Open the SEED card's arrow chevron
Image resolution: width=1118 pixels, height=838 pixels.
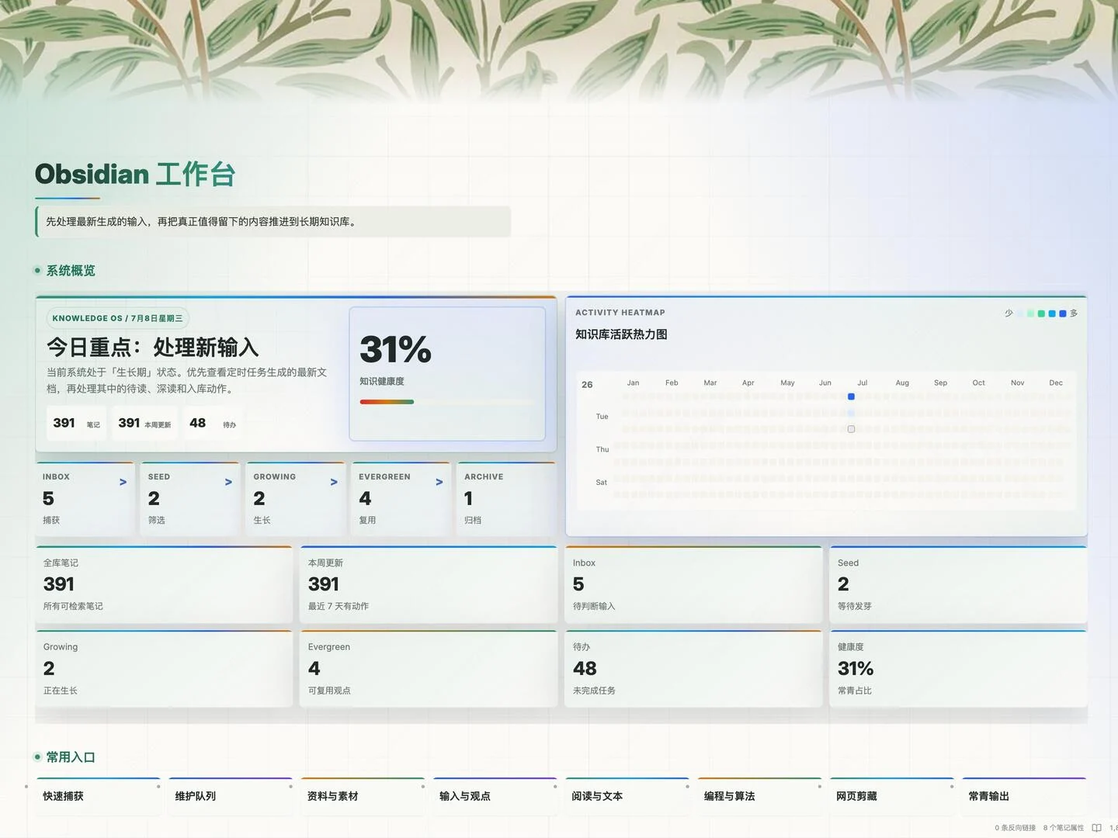[x=228, y=482]
